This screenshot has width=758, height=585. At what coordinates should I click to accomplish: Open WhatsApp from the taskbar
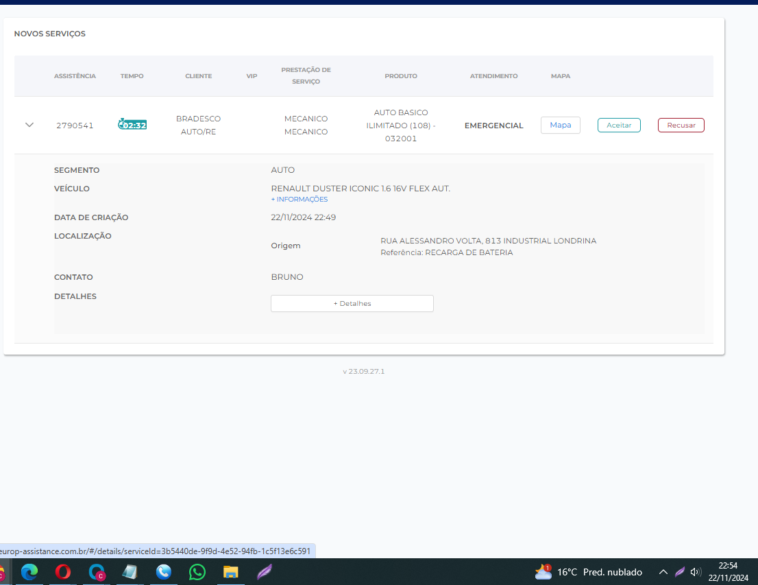(197, 572)
